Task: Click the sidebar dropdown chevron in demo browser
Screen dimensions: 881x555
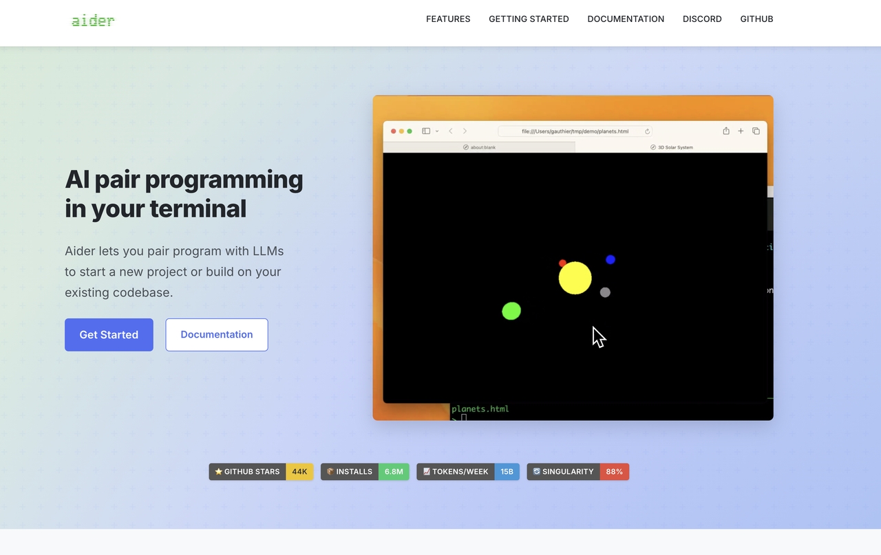Action: point(437,131)
